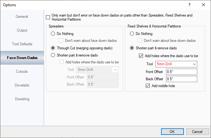This screenshot has height=138, width=211.
Task: Select Spreaders 'Shorten part & remove dado' option
Action: click(x=53, y=55)
